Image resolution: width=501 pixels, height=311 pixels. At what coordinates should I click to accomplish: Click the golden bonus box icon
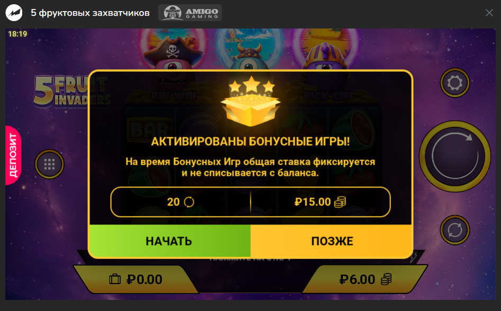tap(251, 101)
